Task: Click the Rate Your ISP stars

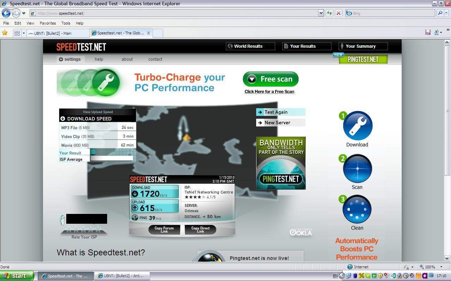Action: 84,229
